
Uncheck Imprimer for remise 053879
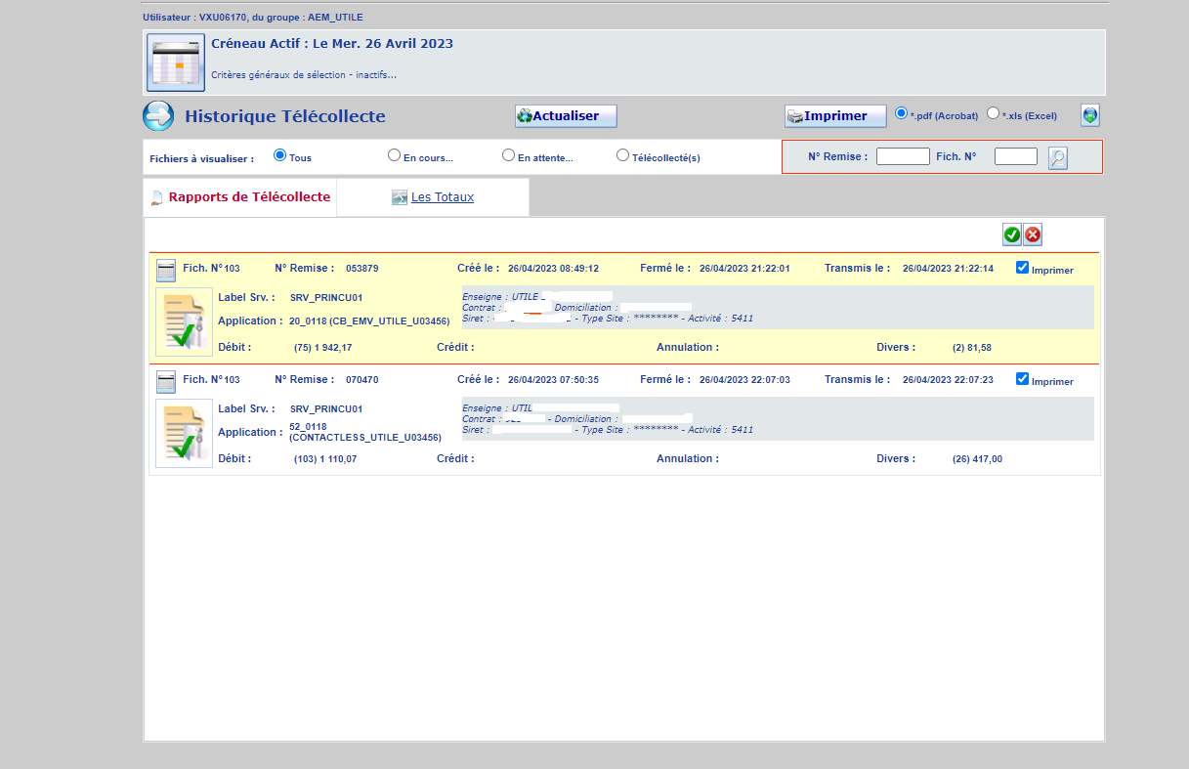(1022, 269)
